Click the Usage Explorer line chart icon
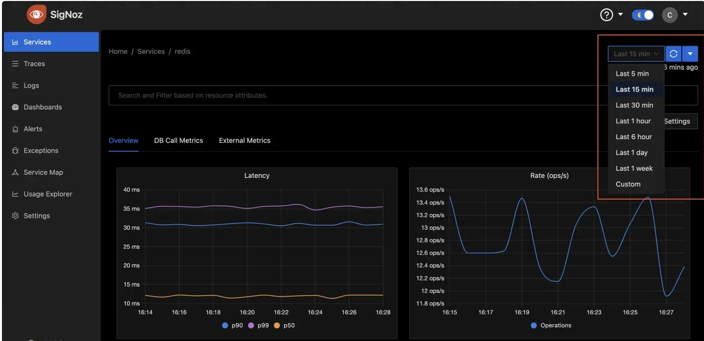The image size is (704, 341). (x=15, y=194)
